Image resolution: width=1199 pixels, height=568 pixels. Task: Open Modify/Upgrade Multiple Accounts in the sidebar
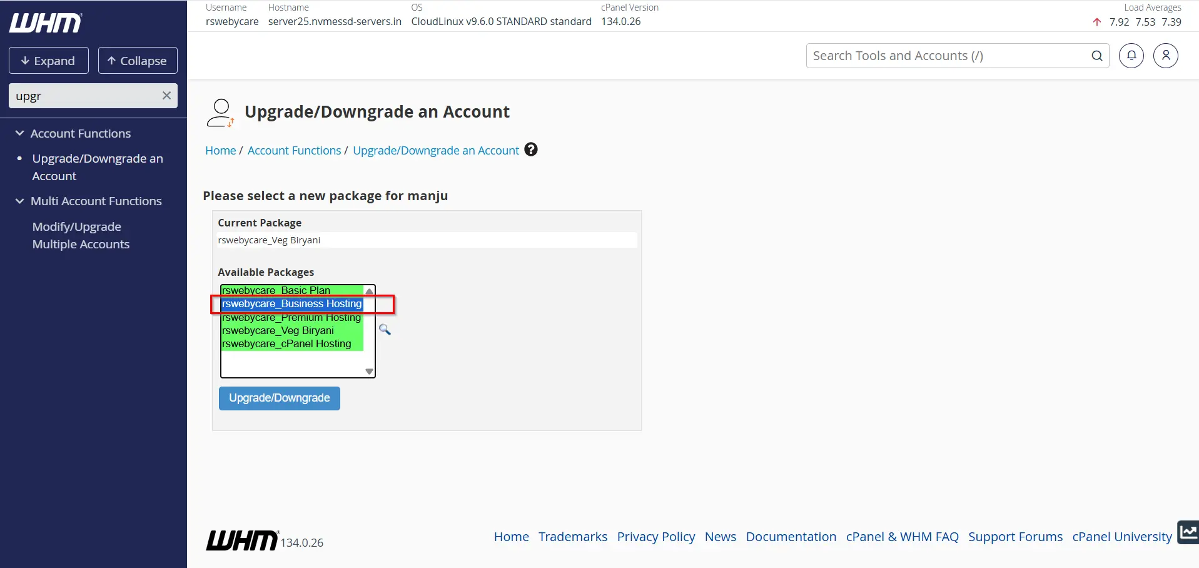pos(81,235)
